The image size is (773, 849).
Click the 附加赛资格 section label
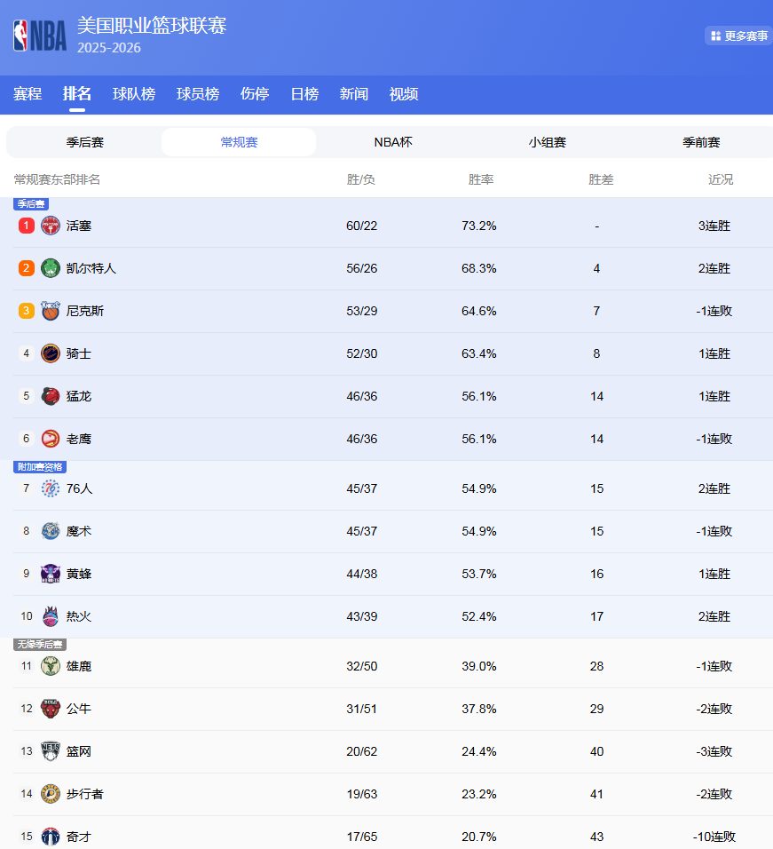(x=40, y=467)
